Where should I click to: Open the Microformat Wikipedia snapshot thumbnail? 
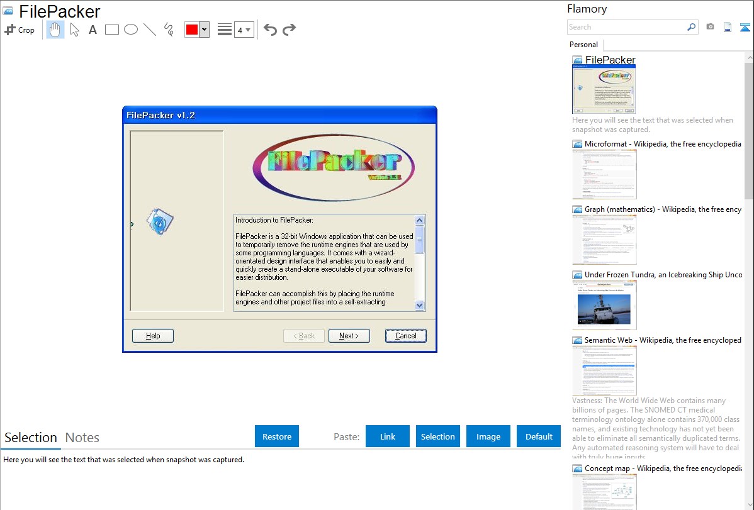(x=604, y=174)
